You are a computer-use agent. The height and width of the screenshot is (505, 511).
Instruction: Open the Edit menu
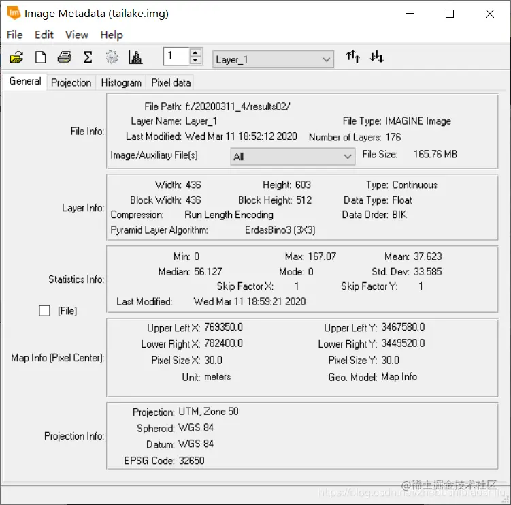(44, 35)
